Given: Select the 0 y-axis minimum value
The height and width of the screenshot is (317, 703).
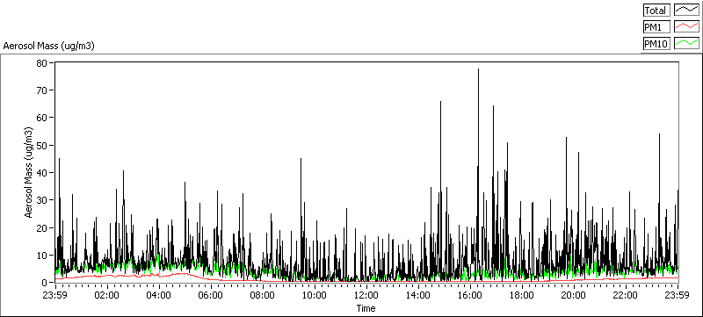Looking at the screenshot, I should click(x=46, y=283).
